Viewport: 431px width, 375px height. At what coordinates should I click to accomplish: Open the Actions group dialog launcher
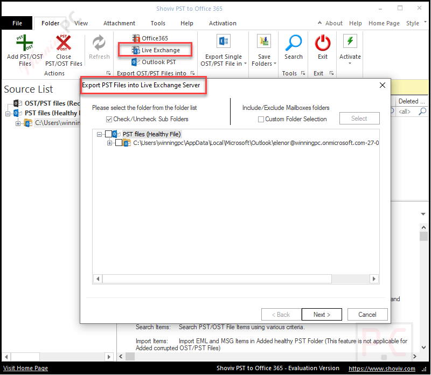tap(109, 73)
